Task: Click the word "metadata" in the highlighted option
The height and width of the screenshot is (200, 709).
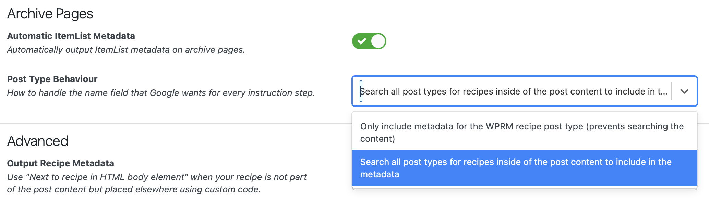Action: [380, 174]
